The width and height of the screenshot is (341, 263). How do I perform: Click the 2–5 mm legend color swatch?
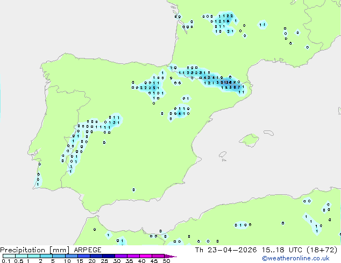[x=46, y=256]
